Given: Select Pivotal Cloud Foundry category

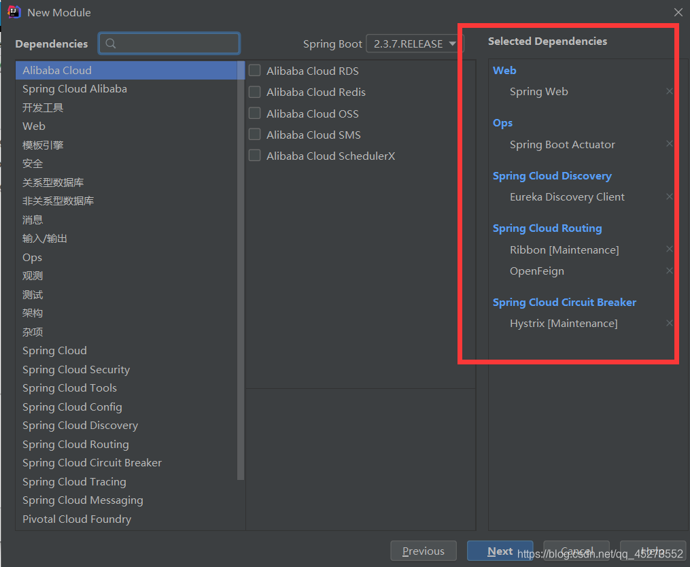Looking at the screenshot, I should tap(126, 519).
